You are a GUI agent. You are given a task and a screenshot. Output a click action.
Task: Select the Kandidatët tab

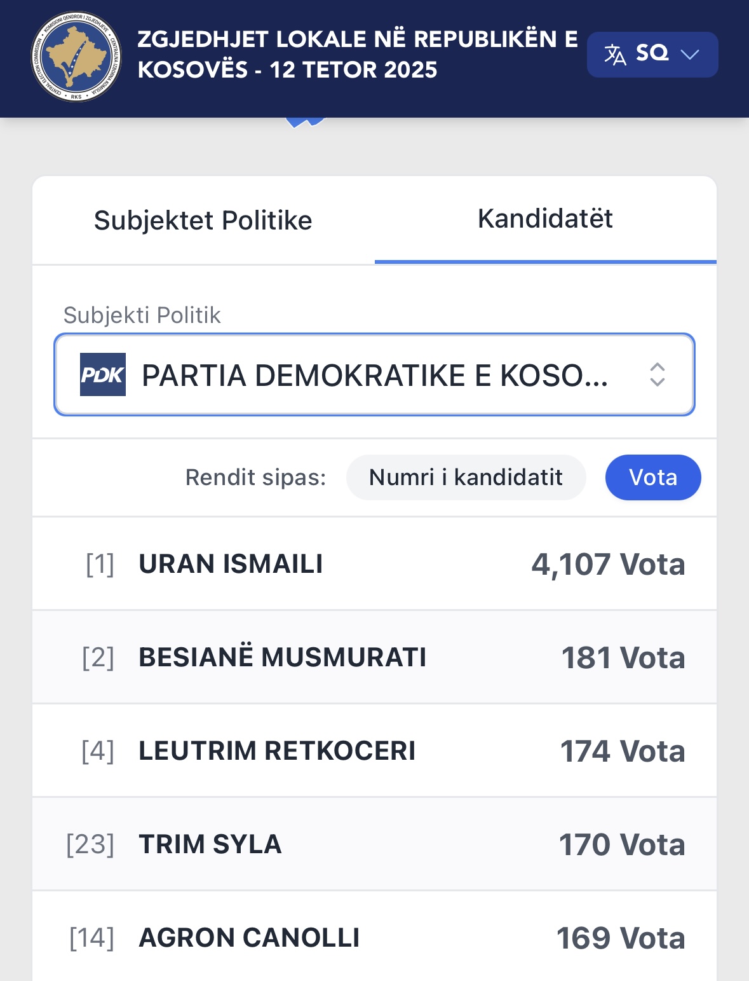[545, 219]
